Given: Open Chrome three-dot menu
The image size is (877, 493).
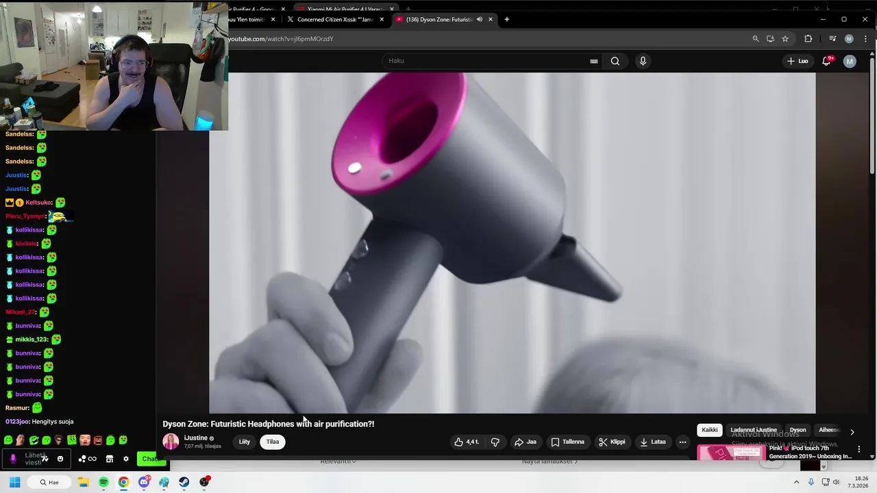Looking at the screenshot, I should (865, 39).
